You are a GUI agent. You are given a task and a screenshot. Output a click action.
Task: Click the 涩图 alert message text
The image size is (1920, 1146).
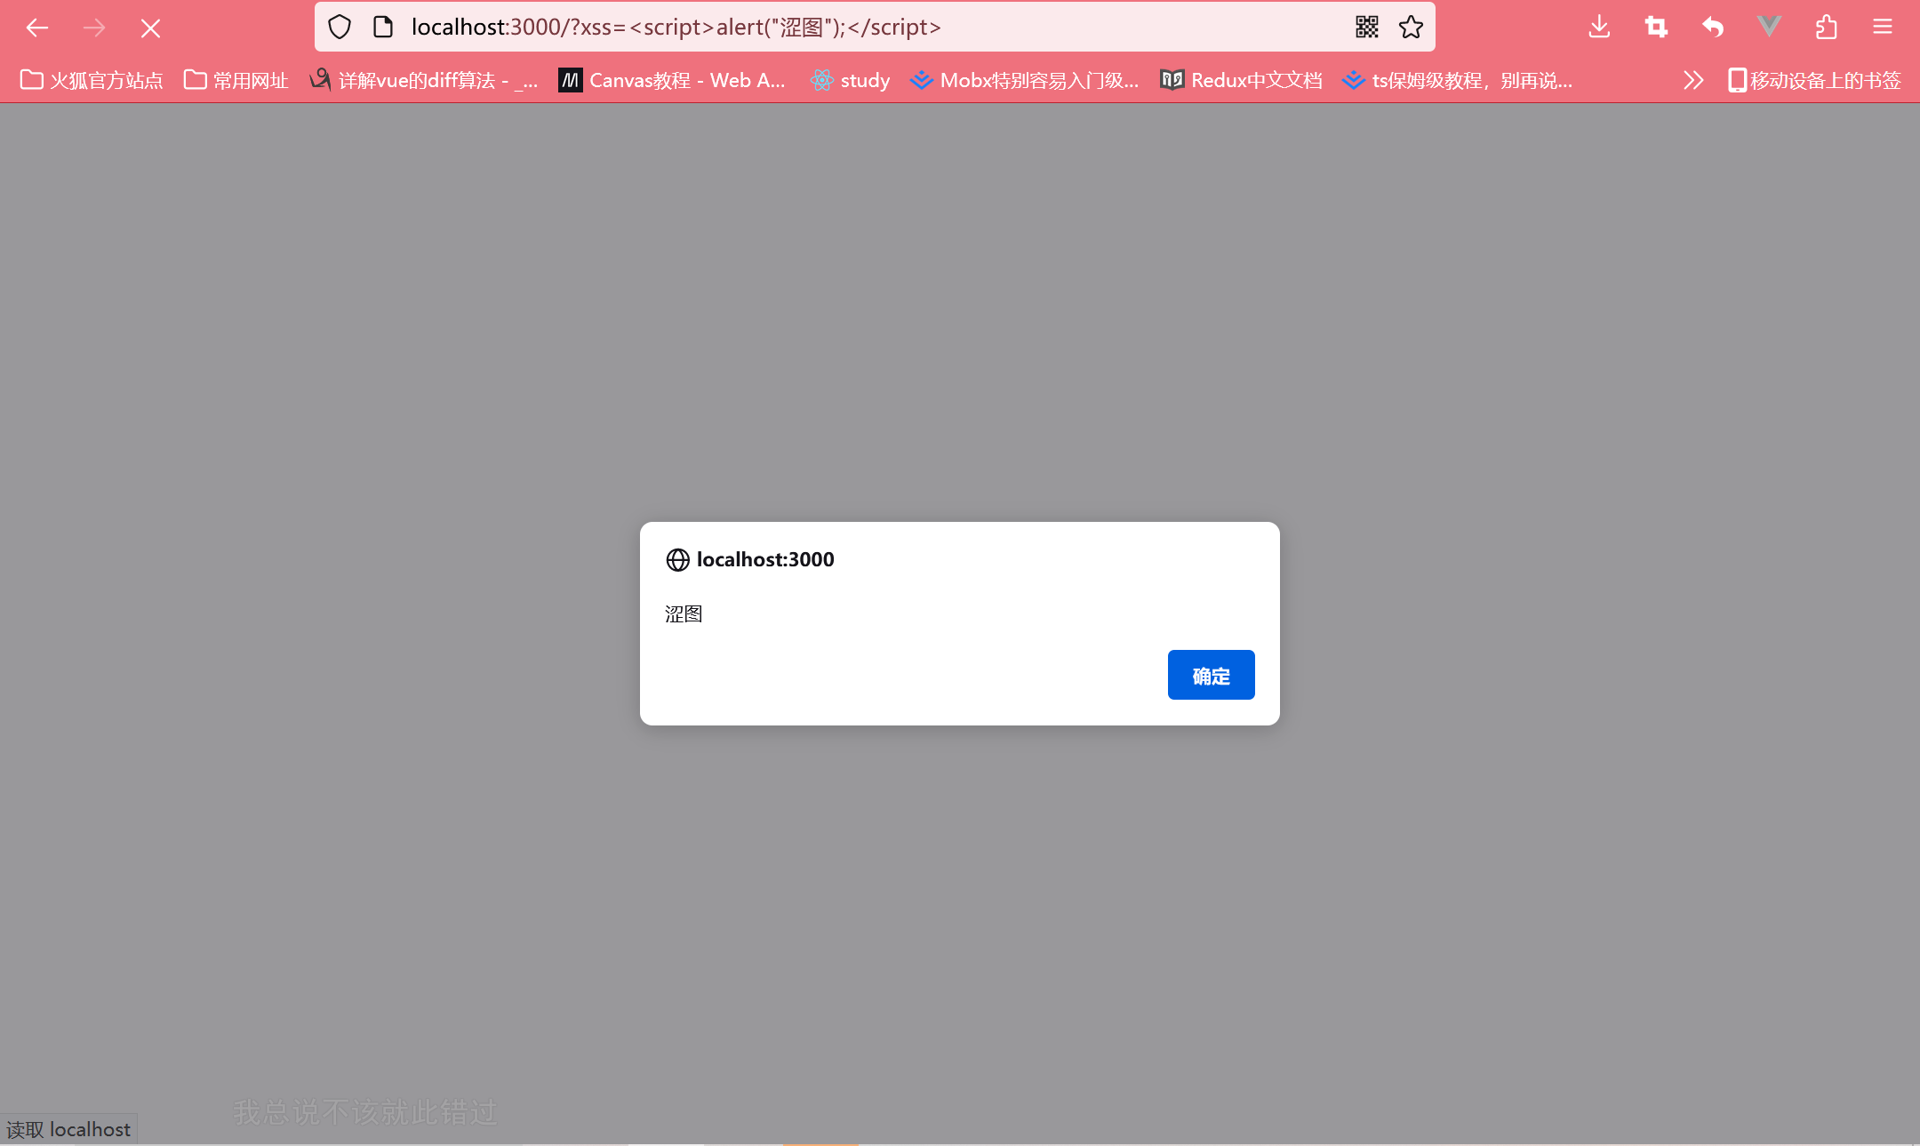[684, 613]
